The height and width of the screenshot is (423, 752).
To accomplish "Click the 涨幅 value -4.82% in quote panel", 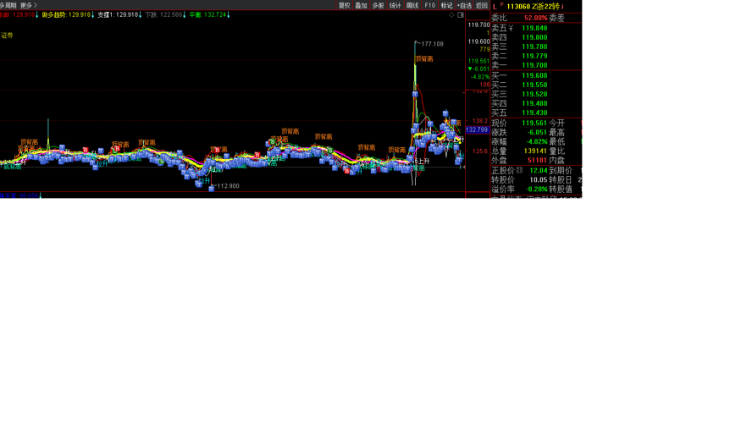I will coord(536,142).
